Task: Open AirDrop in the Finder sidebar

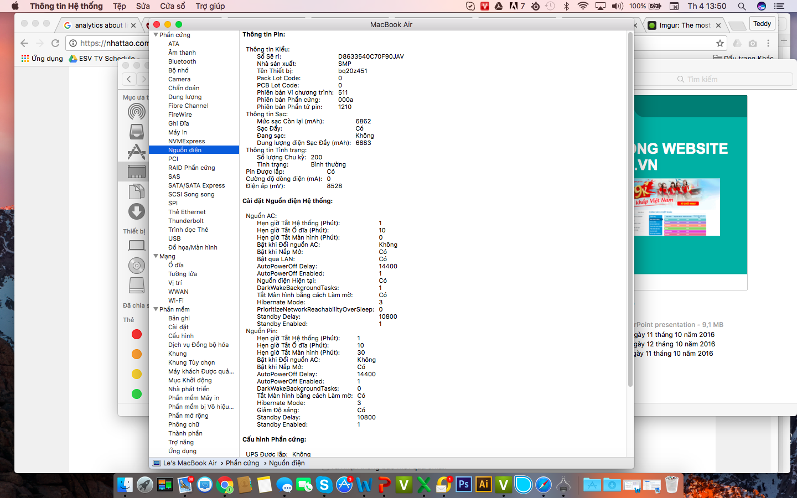Action: tap(137, 111)
